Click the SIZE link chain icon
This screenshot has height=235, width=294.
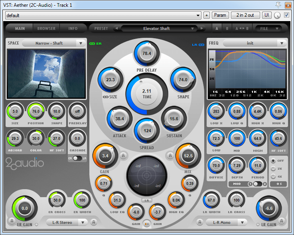pyautogui.click(x=106, y=97)
